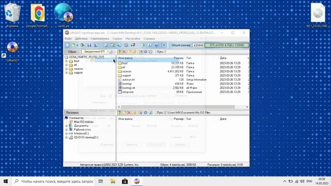This screenshot has height=186, width=331.
Task: Open File Explorer from the taskbar
Action: coord(113,181)
